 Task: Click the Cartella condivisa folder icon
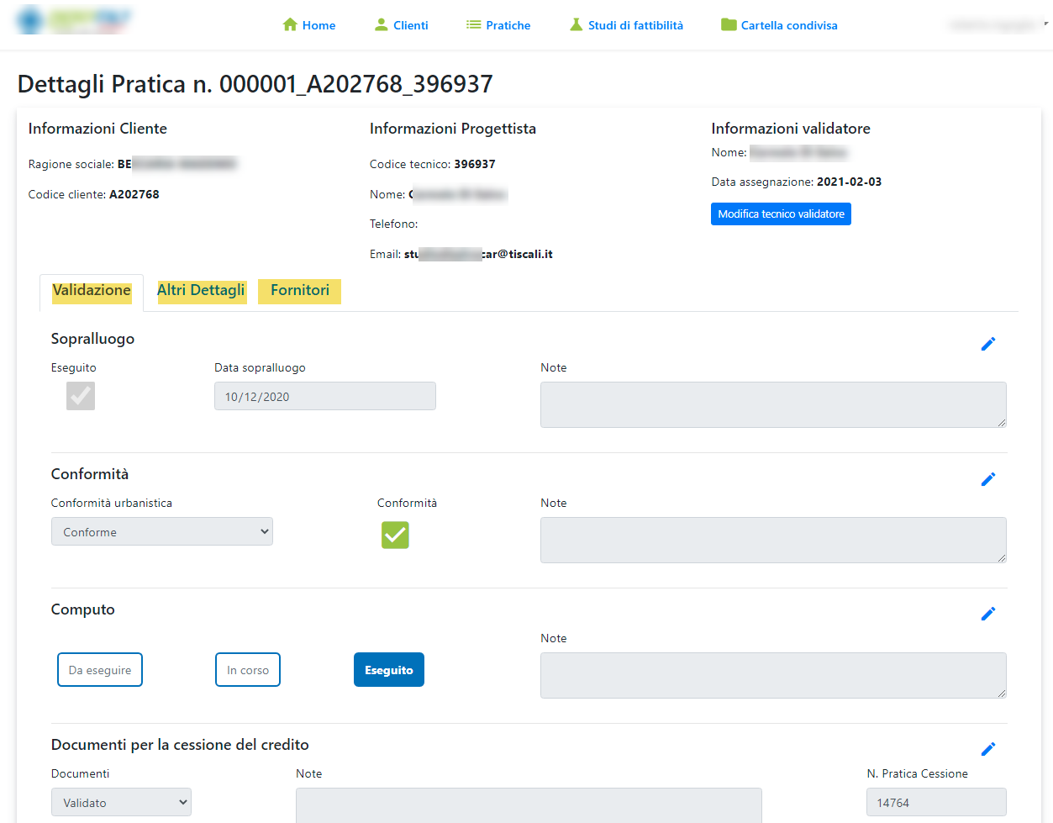tap(729, 25)
